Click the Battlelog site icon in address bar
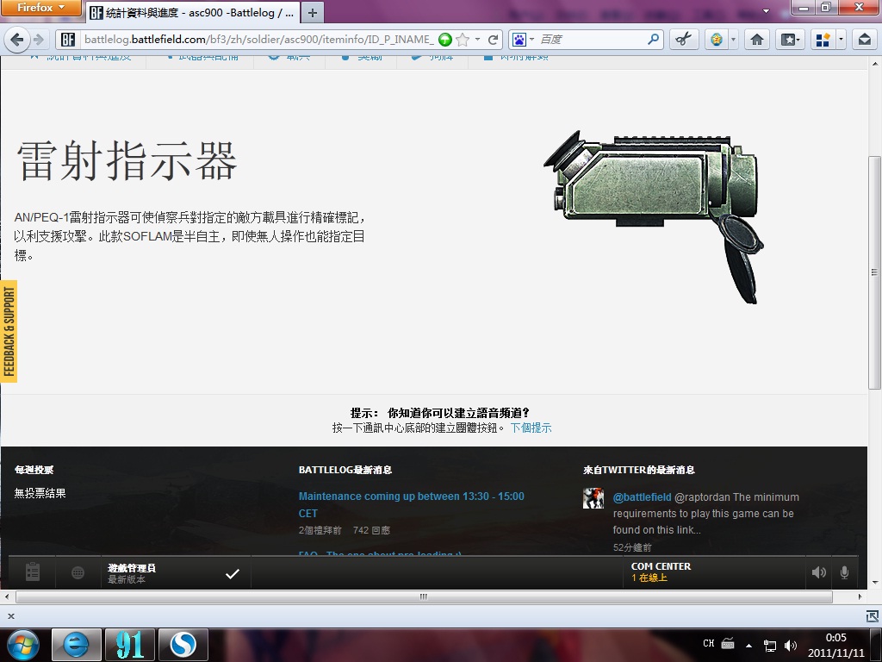Viewport: 882px width, 662px height. pos(67,40)
